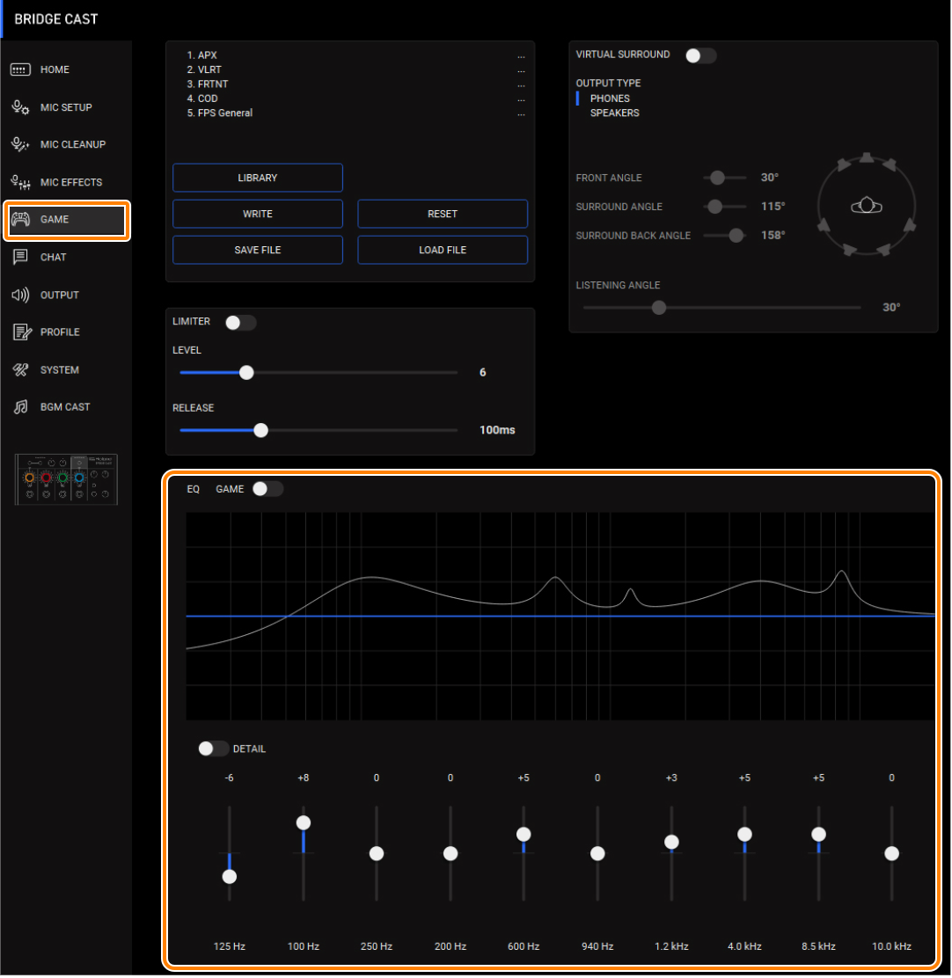Select the "1. APX" preset
Screen dimensions: 952x978
pos(201,55)
